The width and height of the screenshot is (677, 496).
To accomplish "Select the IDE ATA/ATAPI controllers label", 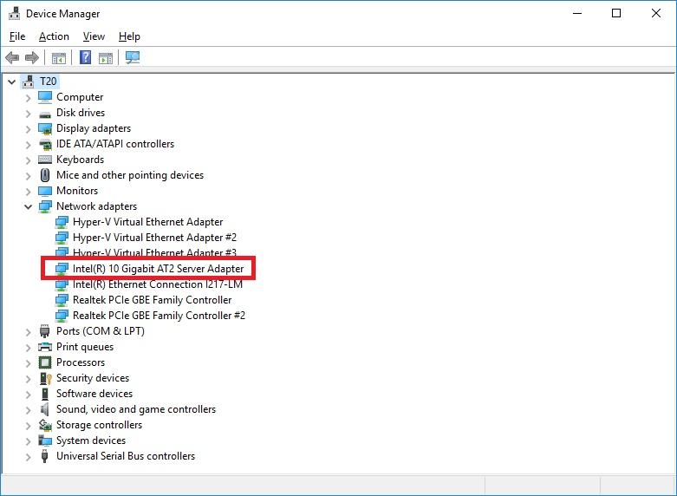I will click(x=115, y=144).
